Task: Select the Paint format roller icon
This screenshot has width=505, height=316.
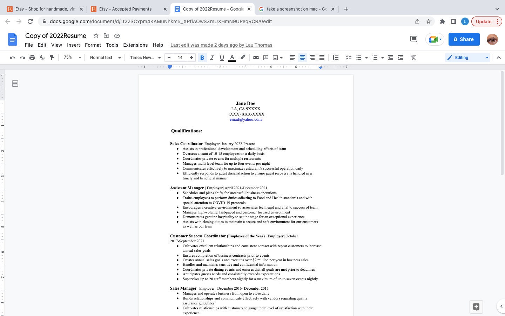Action: pos(52,58)
